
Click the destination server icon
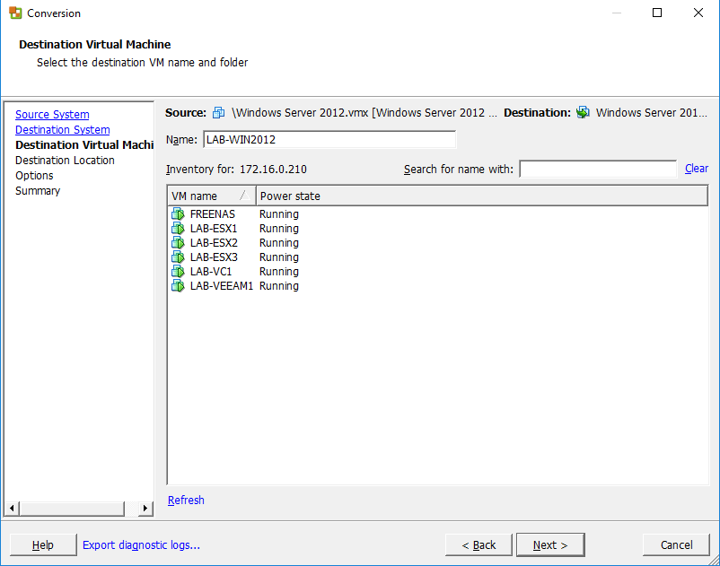click(x=584, y=113)
